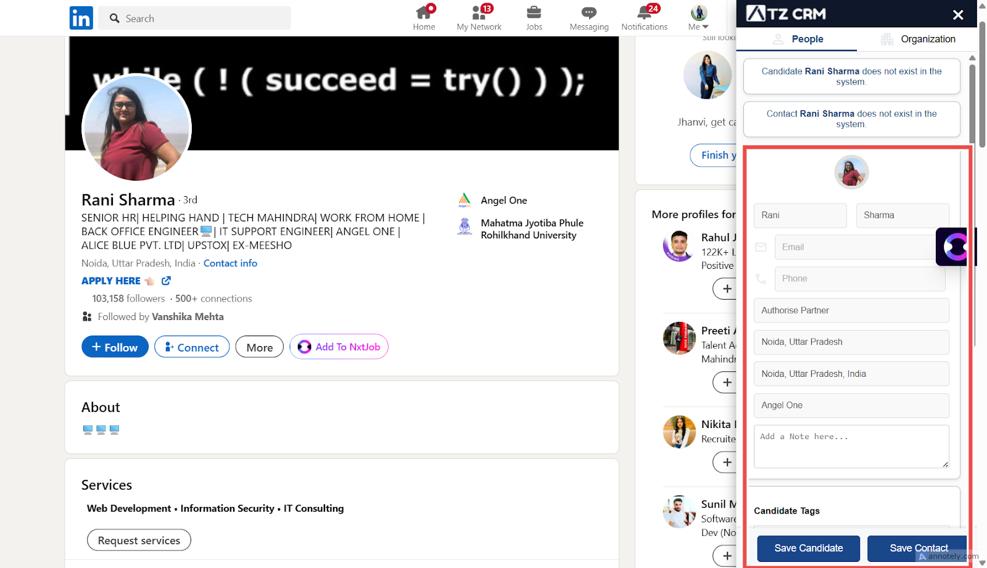This screenshot has width=987, height=568.
Task: Click the Candidate Tags heading
Action: pos(787,511)
